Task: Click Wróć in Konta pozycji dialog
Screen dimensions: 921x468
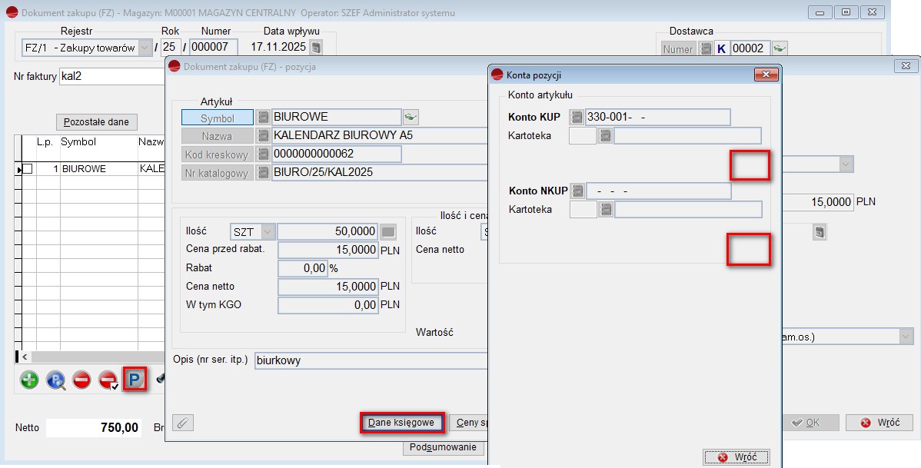Action: pyautogui.click(x=736, y=457)
